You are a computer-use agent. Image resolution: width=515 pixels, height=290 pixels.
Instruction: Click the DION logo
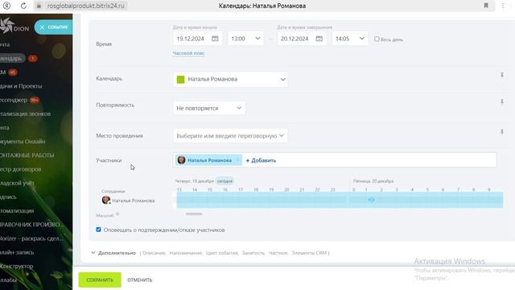(x=14, y=26)
